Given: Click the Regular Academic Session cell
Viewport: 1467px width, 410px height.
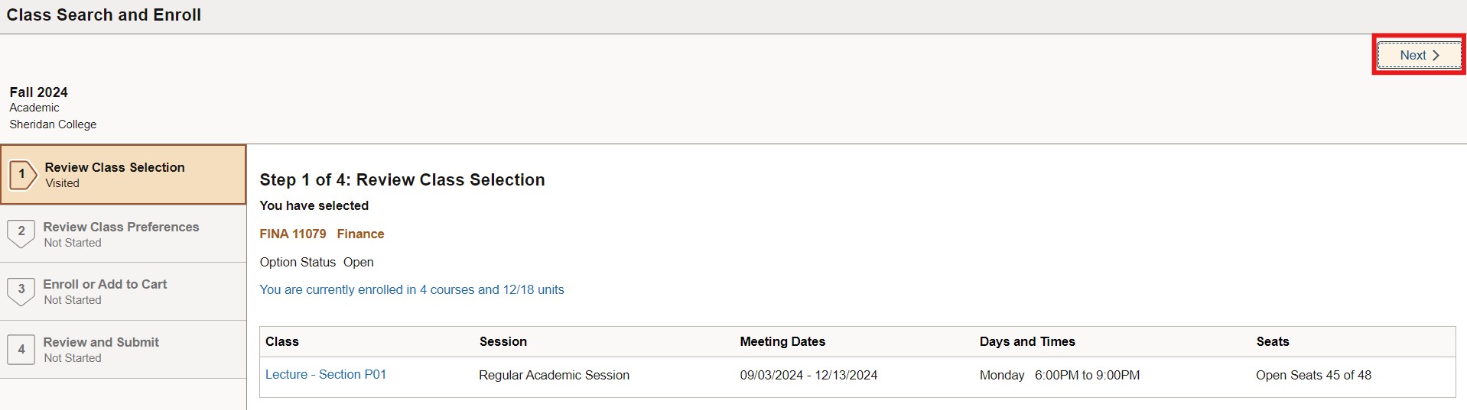Looking at the screenshot, I should click(x=554, y=376).
